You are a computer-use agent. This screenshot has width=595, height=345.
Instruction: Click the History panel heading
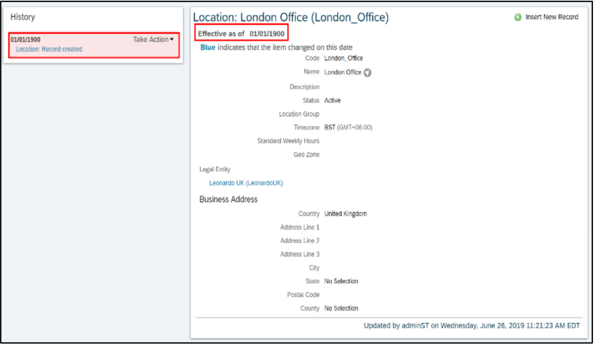point(23,17)
